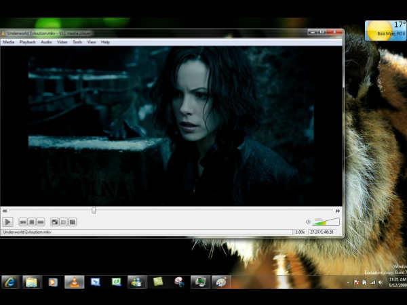The height and width of the screenshot is (305, 407).
Task: Open the Media menu
Action: pyautogui.click(x=9, y=42)
